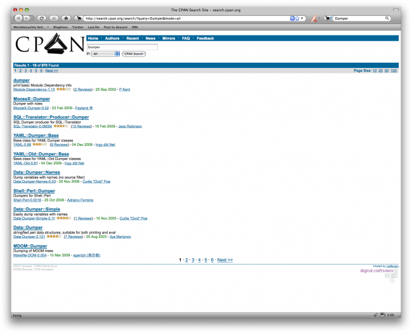
Task: Click the CPAN query text field
Action: (x=122, y=47)
